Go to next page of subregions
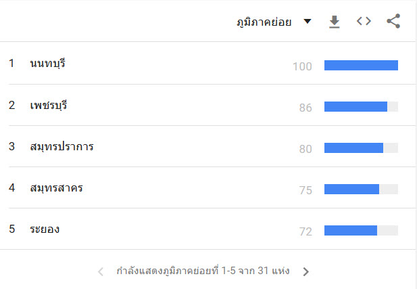This screenshot has height=289, width=417. coord(306,271)
